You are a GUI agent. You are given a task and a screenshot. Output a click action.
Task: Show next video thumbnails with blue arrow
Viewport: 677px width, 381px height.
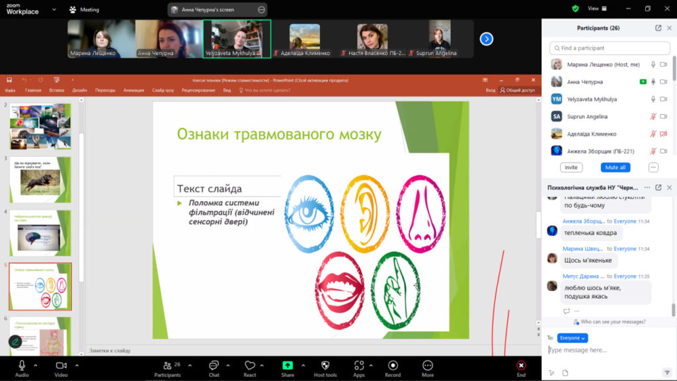pyautogui.click(x=487, y=39)
